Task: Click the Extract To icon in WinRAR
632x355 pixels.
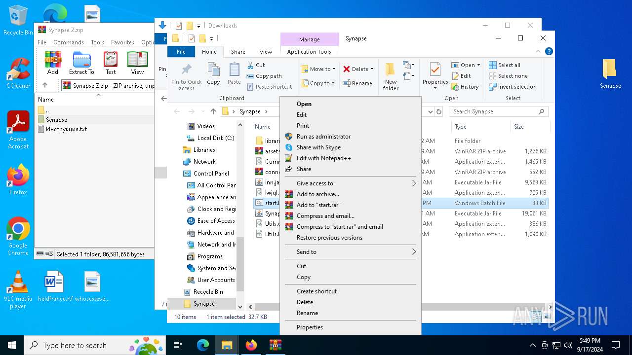Action: pyautogui.click(x=81, y=63)
